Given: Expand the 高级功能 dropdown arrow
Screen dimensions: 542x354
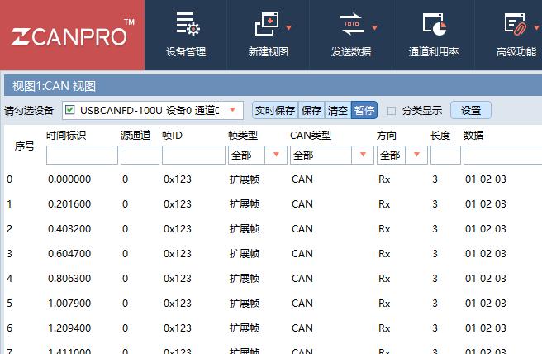Looking at the screenshot, I should 537,27.
